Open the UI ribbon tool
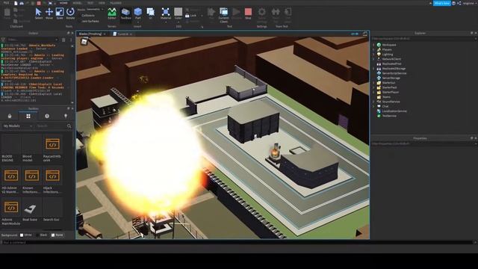The height and width of the screenshot is (269, 478). click(x=150, y=13)
